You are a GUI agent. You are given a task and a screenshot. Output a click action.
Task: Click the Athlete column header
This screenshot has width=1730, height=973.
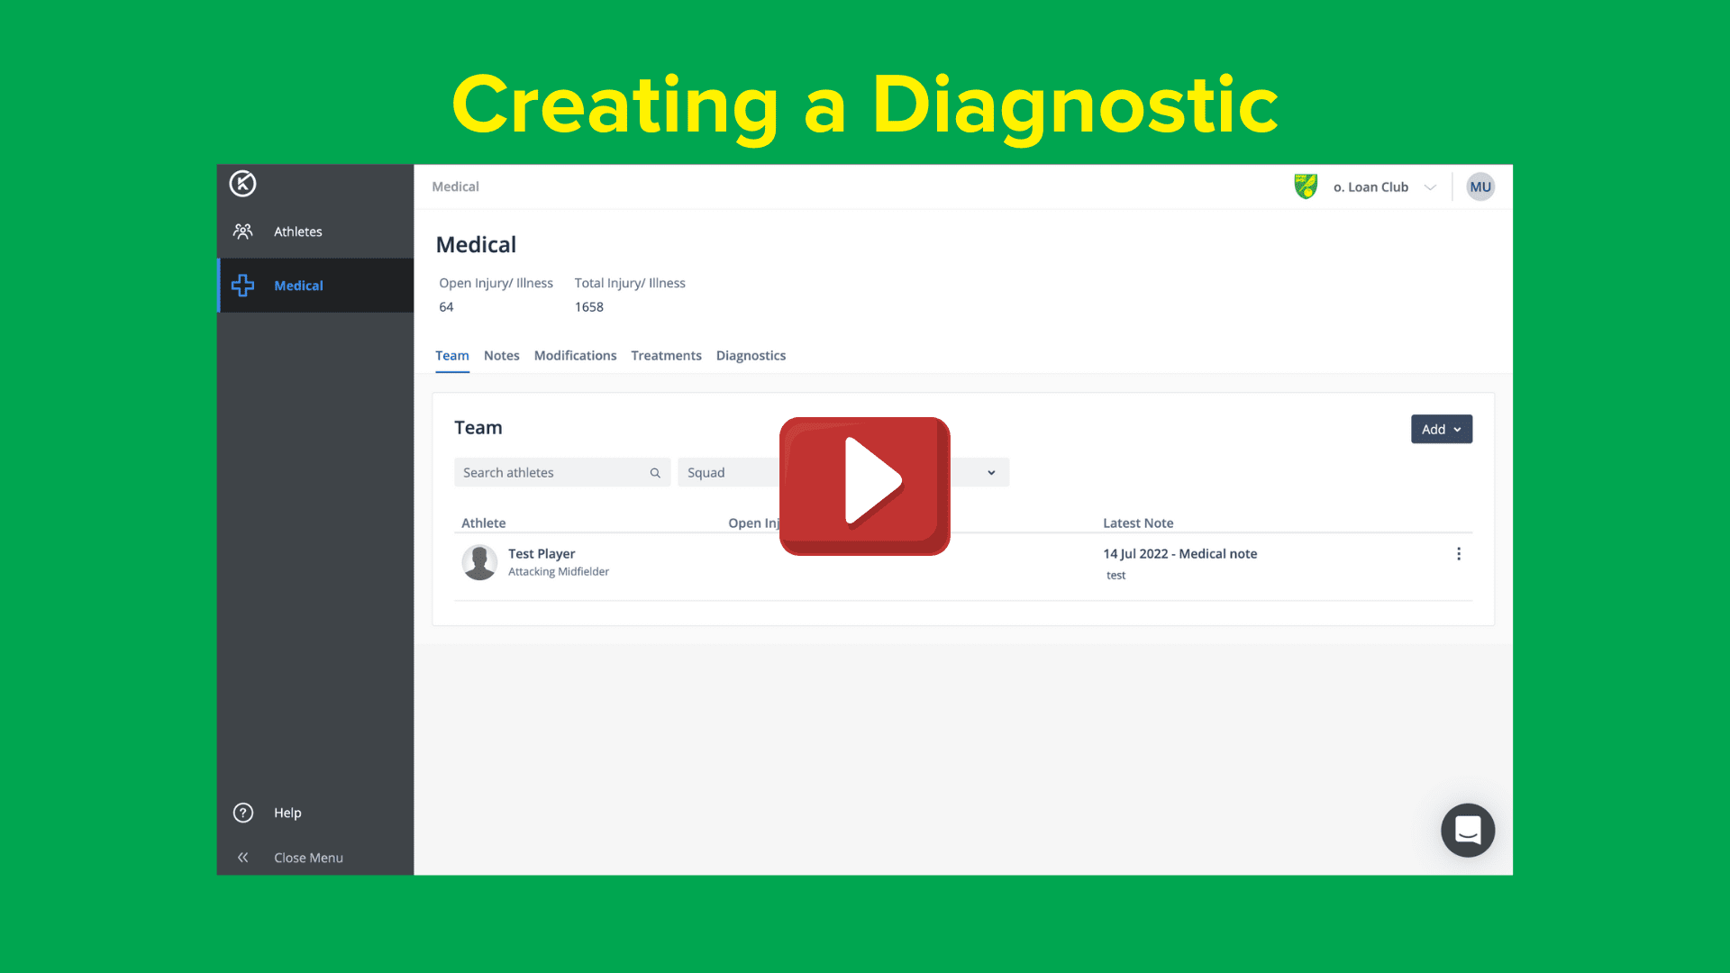click(x=484, y=523)
